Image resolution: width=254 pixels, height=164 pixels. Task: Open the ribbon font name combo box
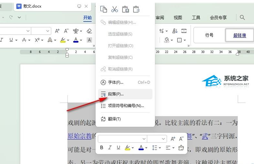pyautogui.click(x=15, y=31)
